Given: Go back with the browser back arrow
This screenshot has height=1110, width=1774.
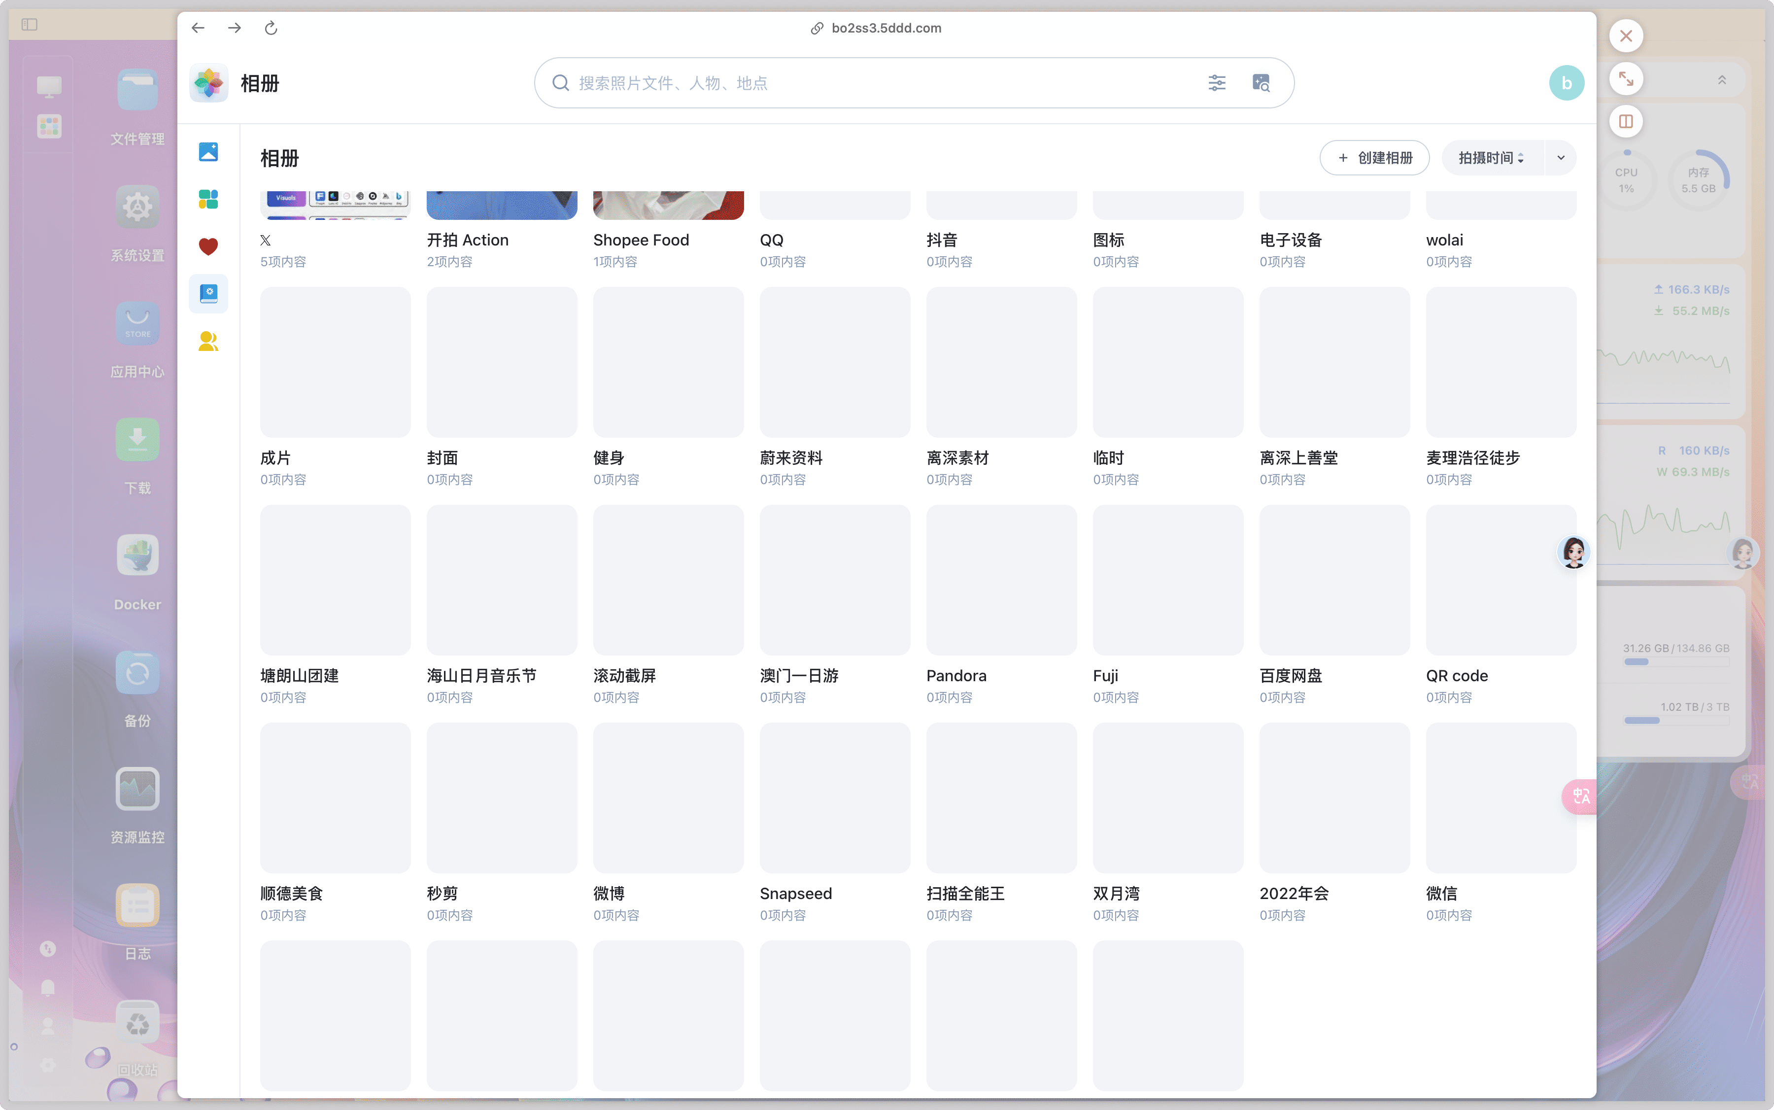Looking at the screenshot, I should (x=198, y=28).
